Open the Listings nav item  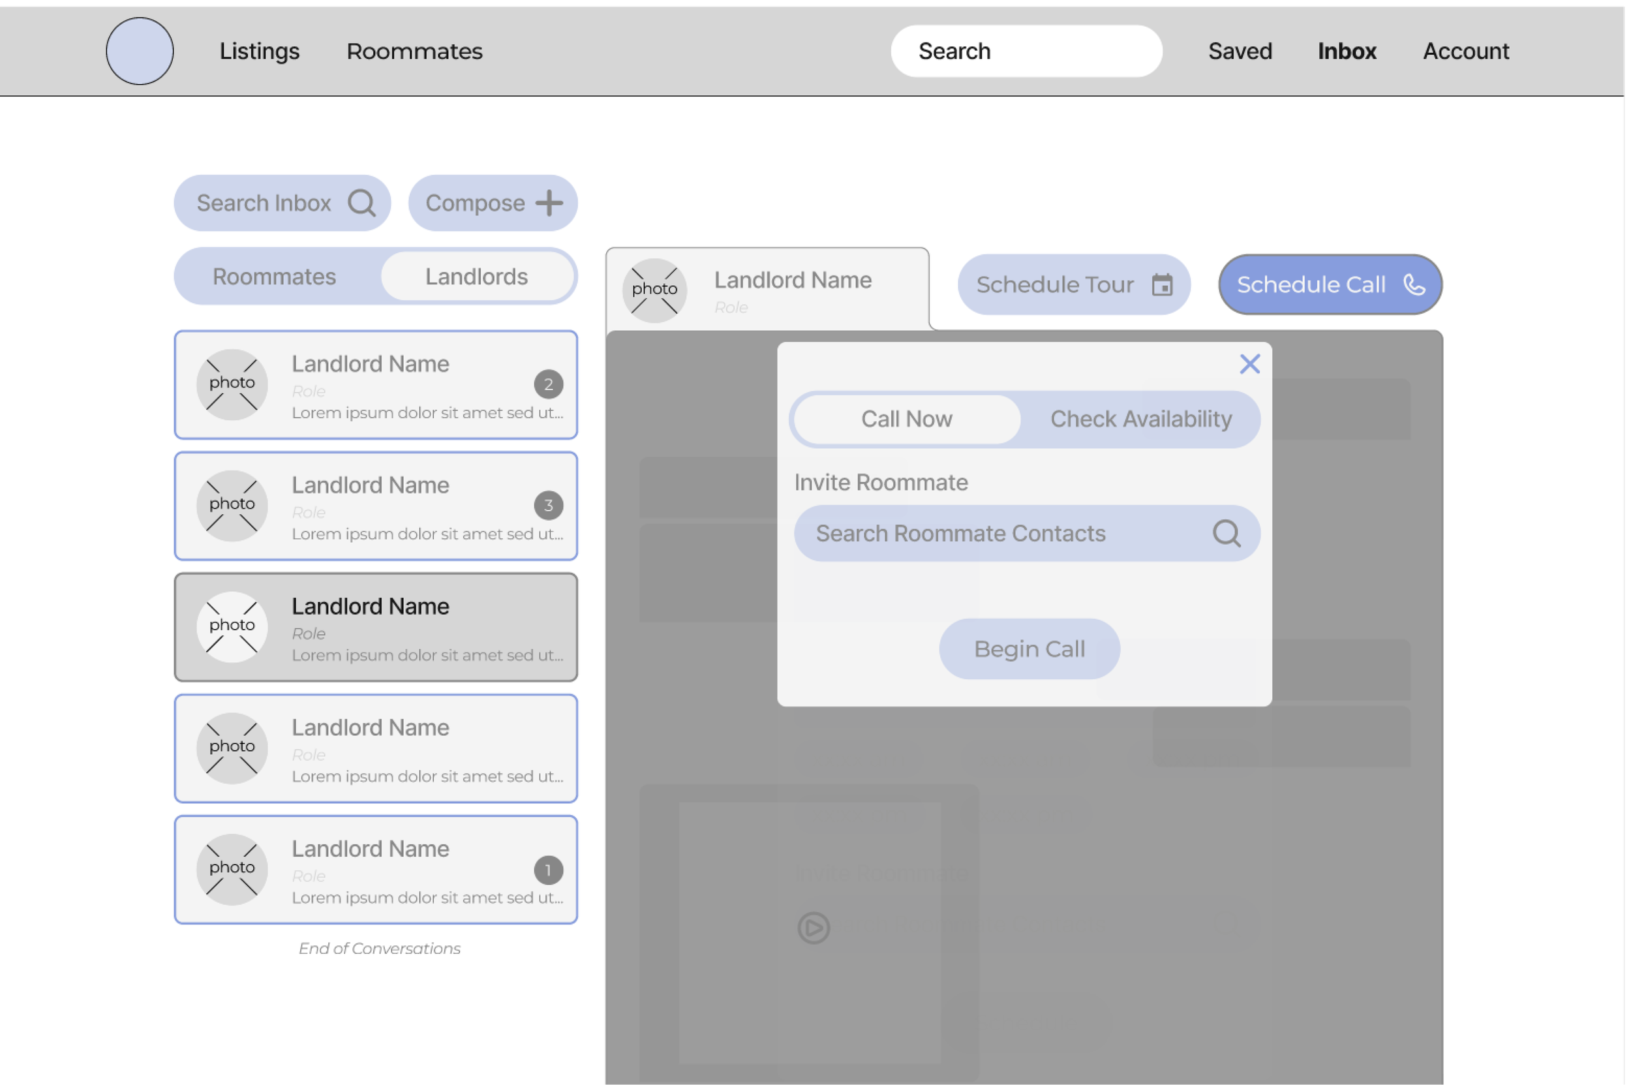coord(260,51)
